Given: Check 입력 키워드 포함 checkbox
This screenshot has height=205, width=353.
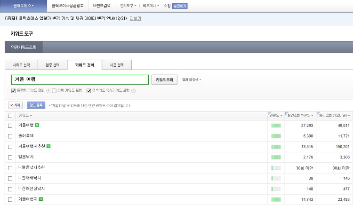Looking at the screenshot, I should coord(54,91).
